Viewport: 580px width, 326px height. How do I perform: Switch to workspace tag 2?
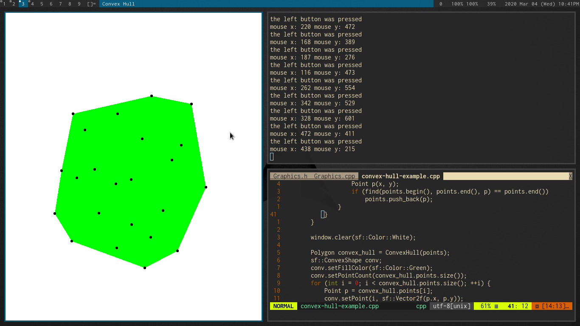tap(14, 4)
